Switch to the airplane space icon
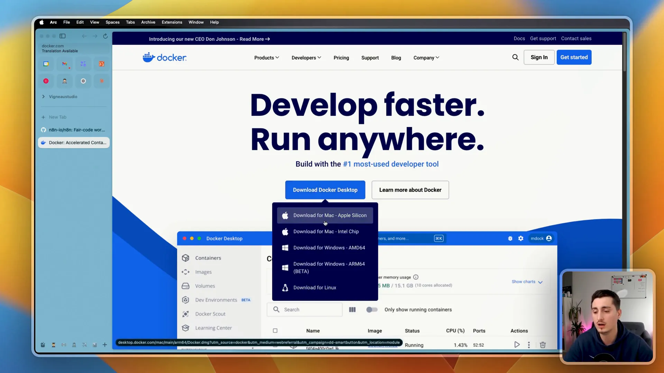Viewport: 664px width, 373px height. pos(84,345)
